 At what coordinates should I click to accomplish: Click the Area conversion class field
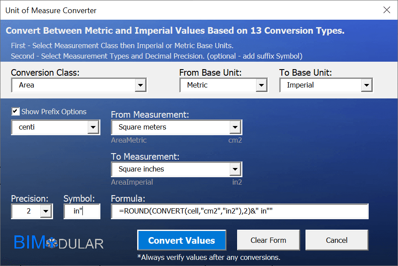click(x=73, y=85)
